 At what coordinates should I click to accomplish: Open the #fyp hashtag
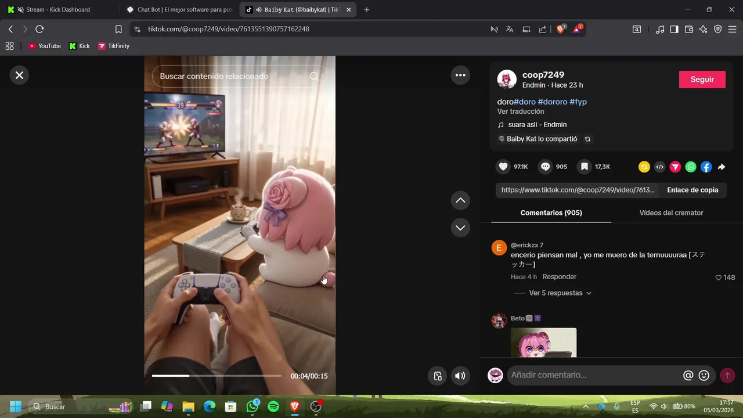point(578,102)
